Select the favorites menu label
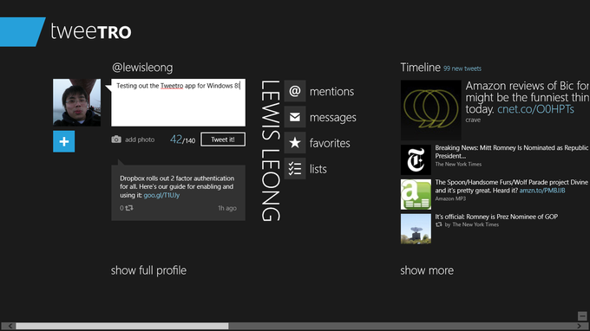The height and width of the screenshot is (331, 590). click(x=330, y=143)
